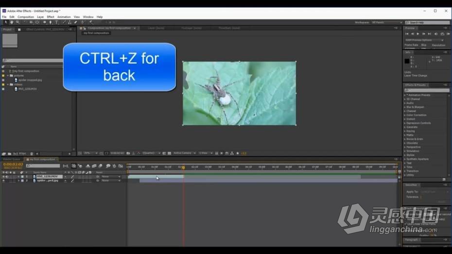Toggle transparency grid in viewer footer
Screen dimensions: 452x254
tap(169, 153)
